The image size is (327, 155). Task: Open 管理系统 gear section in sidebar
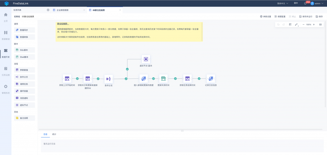pos(6,89)
